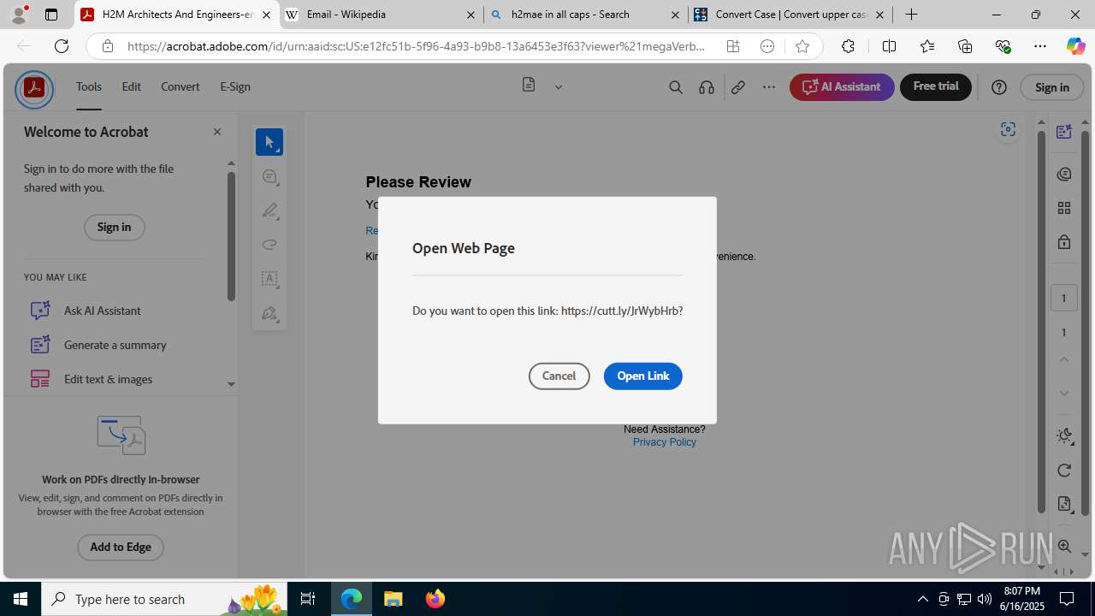Close the Welcome to Acrobat panel

pyautogui.click(x=217, y=132)
